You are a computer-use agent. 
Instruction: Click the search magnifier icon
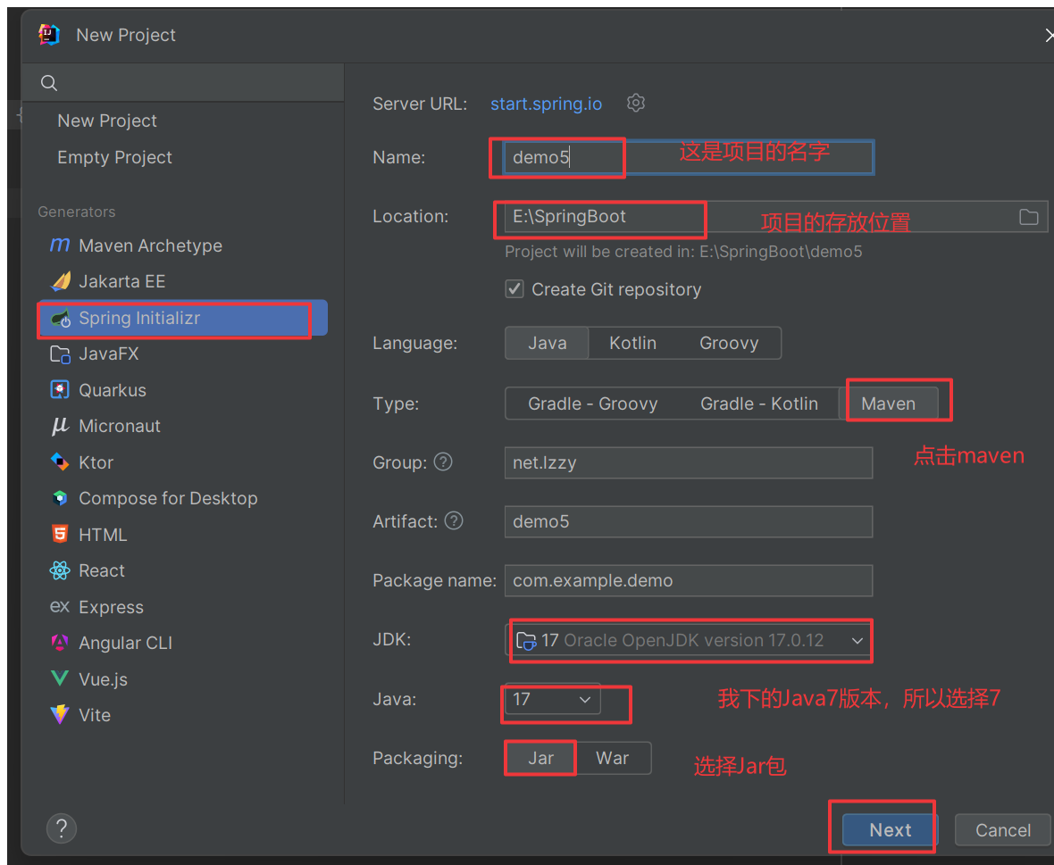pyautogui.click(x=49, y=83)
